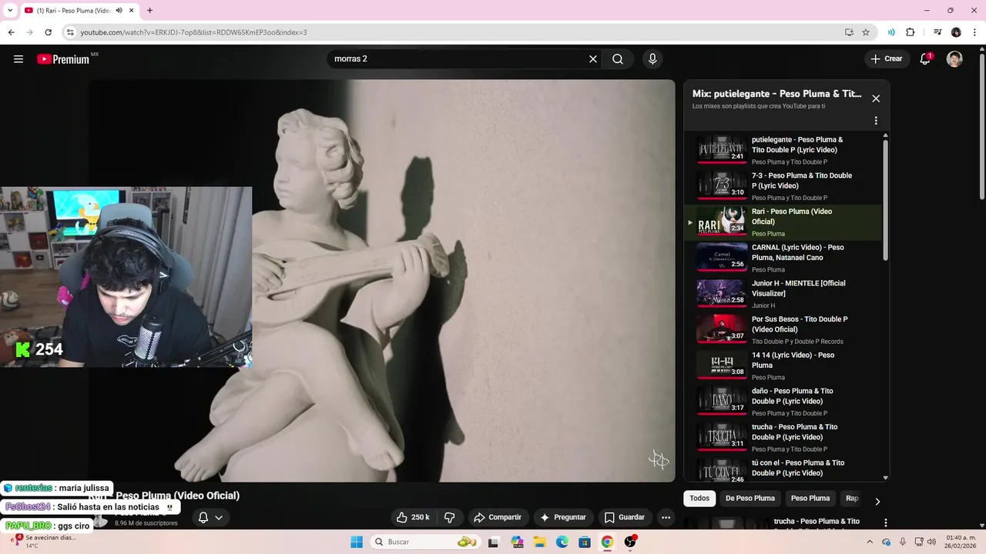This screenshot has width=986, height=554.
Task: Open Chrome profile avatar
Action: 956,32
